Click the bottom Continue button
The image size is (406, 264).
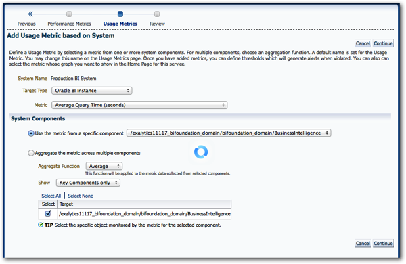(383, 243)
